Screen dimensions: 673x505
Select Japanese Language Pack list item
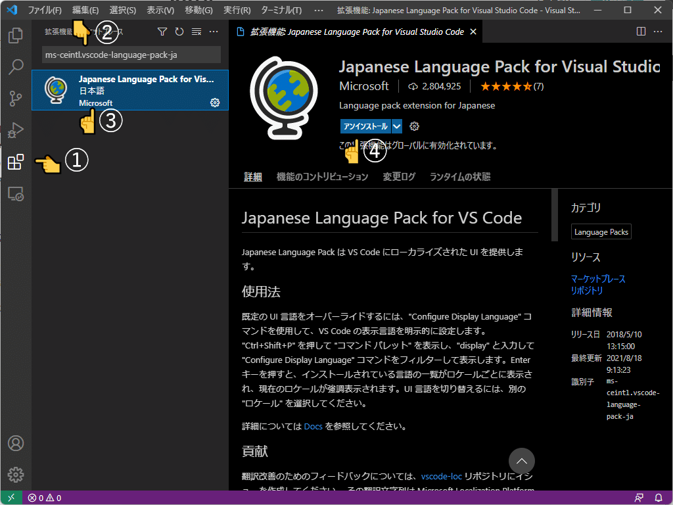[130, 90]
